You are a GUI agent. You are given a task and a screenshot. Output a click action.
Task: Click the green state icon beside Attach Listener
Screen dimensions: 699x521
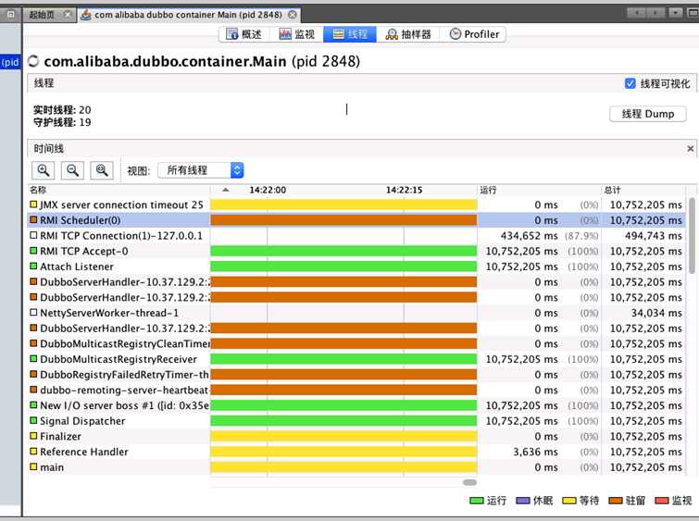pyautogui.click(x=33, y=267)
